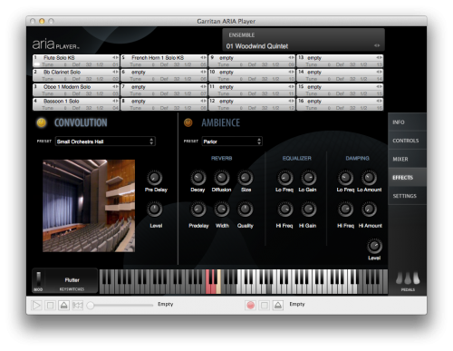Open slot 4 Bassoon 1 Solo instrument menu

coord(115,101)
